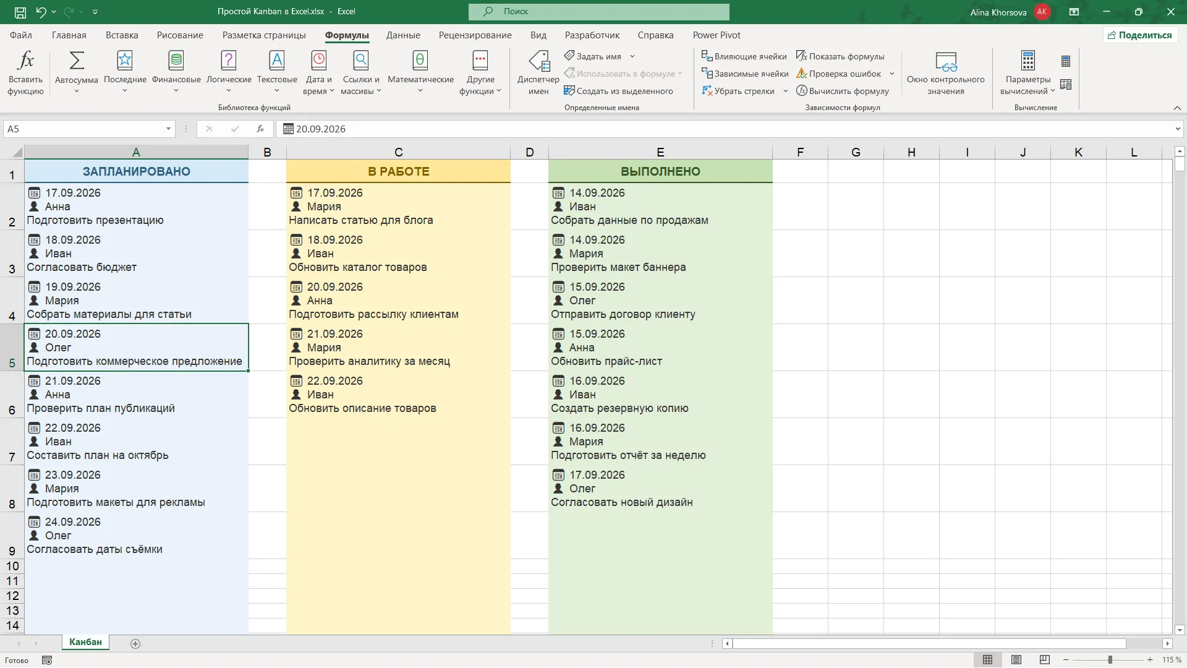Open the Файл menu
Viewport: 1187px width, 668px height.
[x=21, y=35]
